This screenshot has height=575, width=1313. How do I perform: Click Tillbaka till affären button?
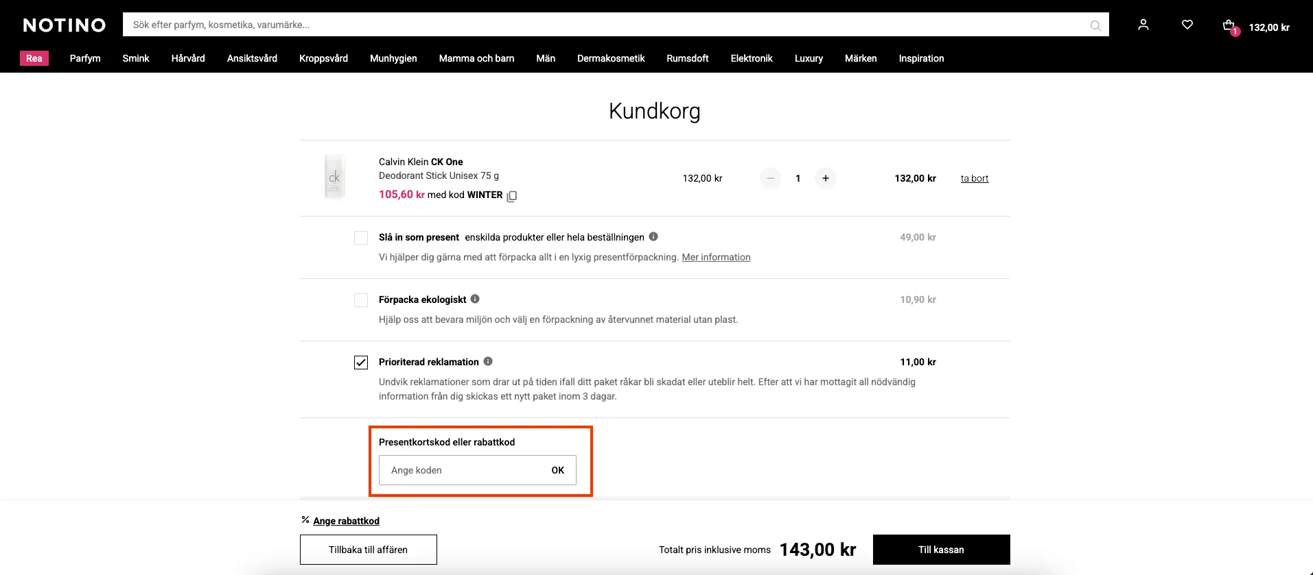(x=369, y=550)
